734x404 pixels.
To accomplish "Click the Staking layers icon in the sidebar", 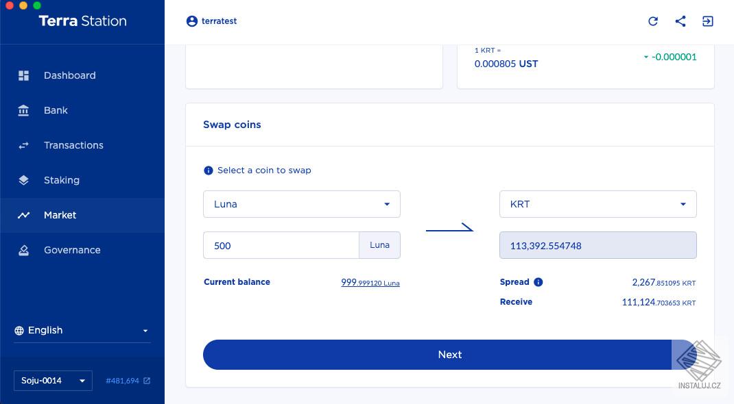I will click(x=24, y=180).
